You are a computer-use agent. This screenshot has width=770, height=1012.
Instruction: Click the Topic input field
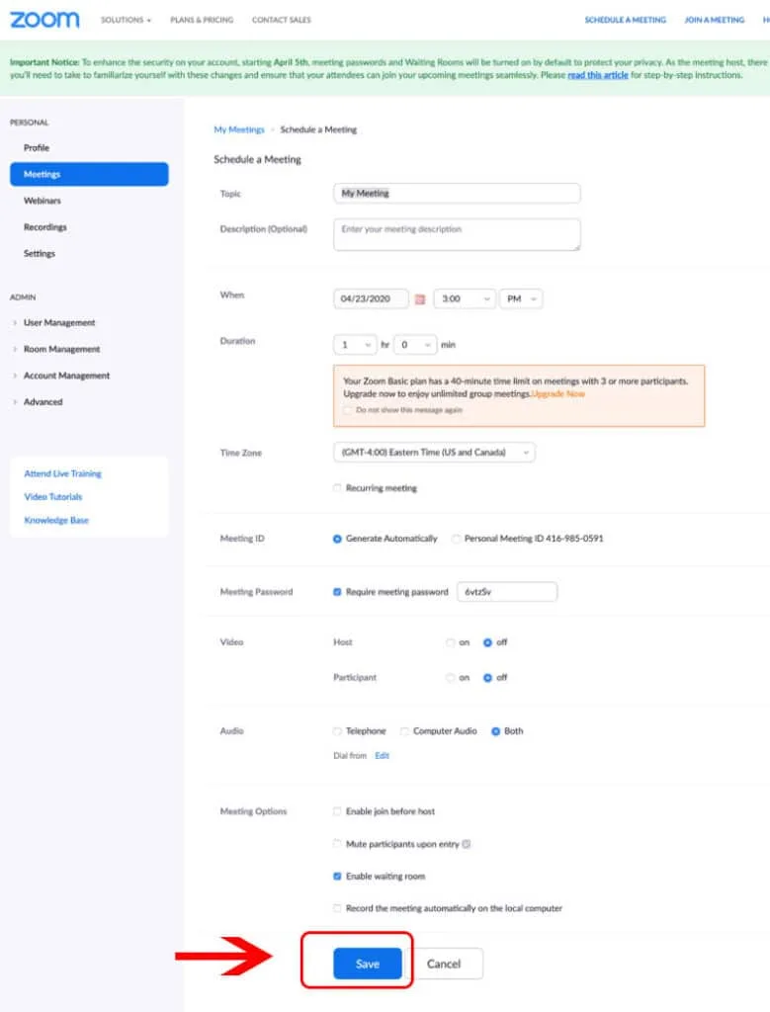[x=457, y=193]
